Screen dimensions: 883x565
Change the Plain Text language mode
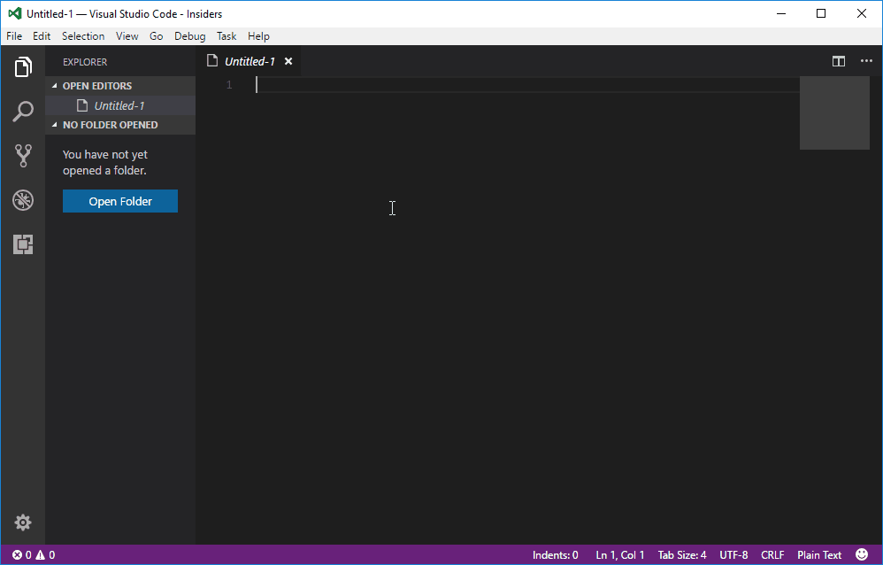[x=819, y=555]
